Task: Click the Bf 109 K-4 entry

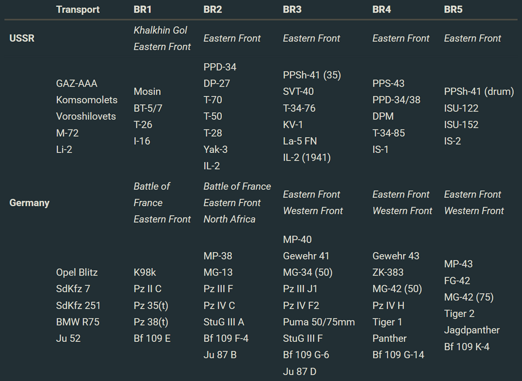Action: (x=467, y=347)
